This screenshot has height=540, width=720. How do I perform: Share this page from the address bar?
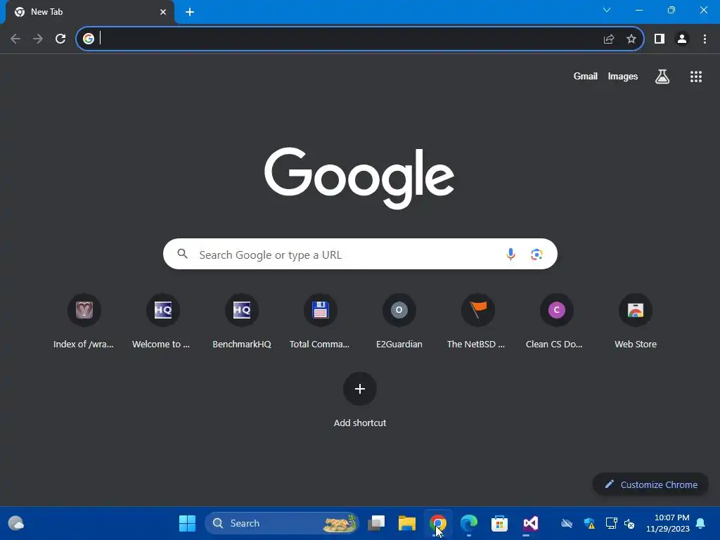point(609,39)
